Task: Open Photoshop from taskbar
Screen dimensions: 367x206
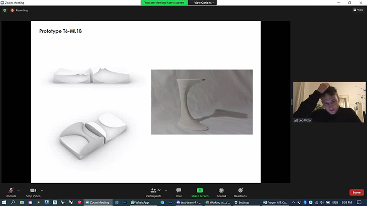Action: pyautogui.click(x=170, y=202)
